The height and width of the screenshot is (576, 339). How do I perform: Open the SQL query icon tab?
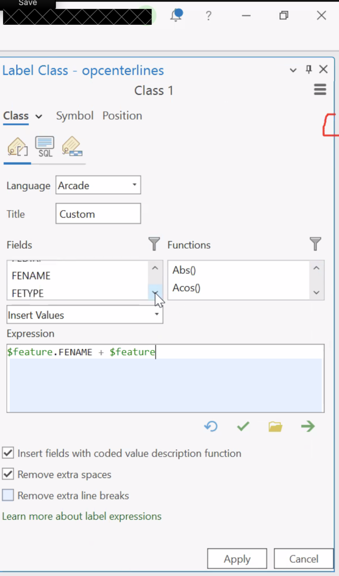(45, 147)
